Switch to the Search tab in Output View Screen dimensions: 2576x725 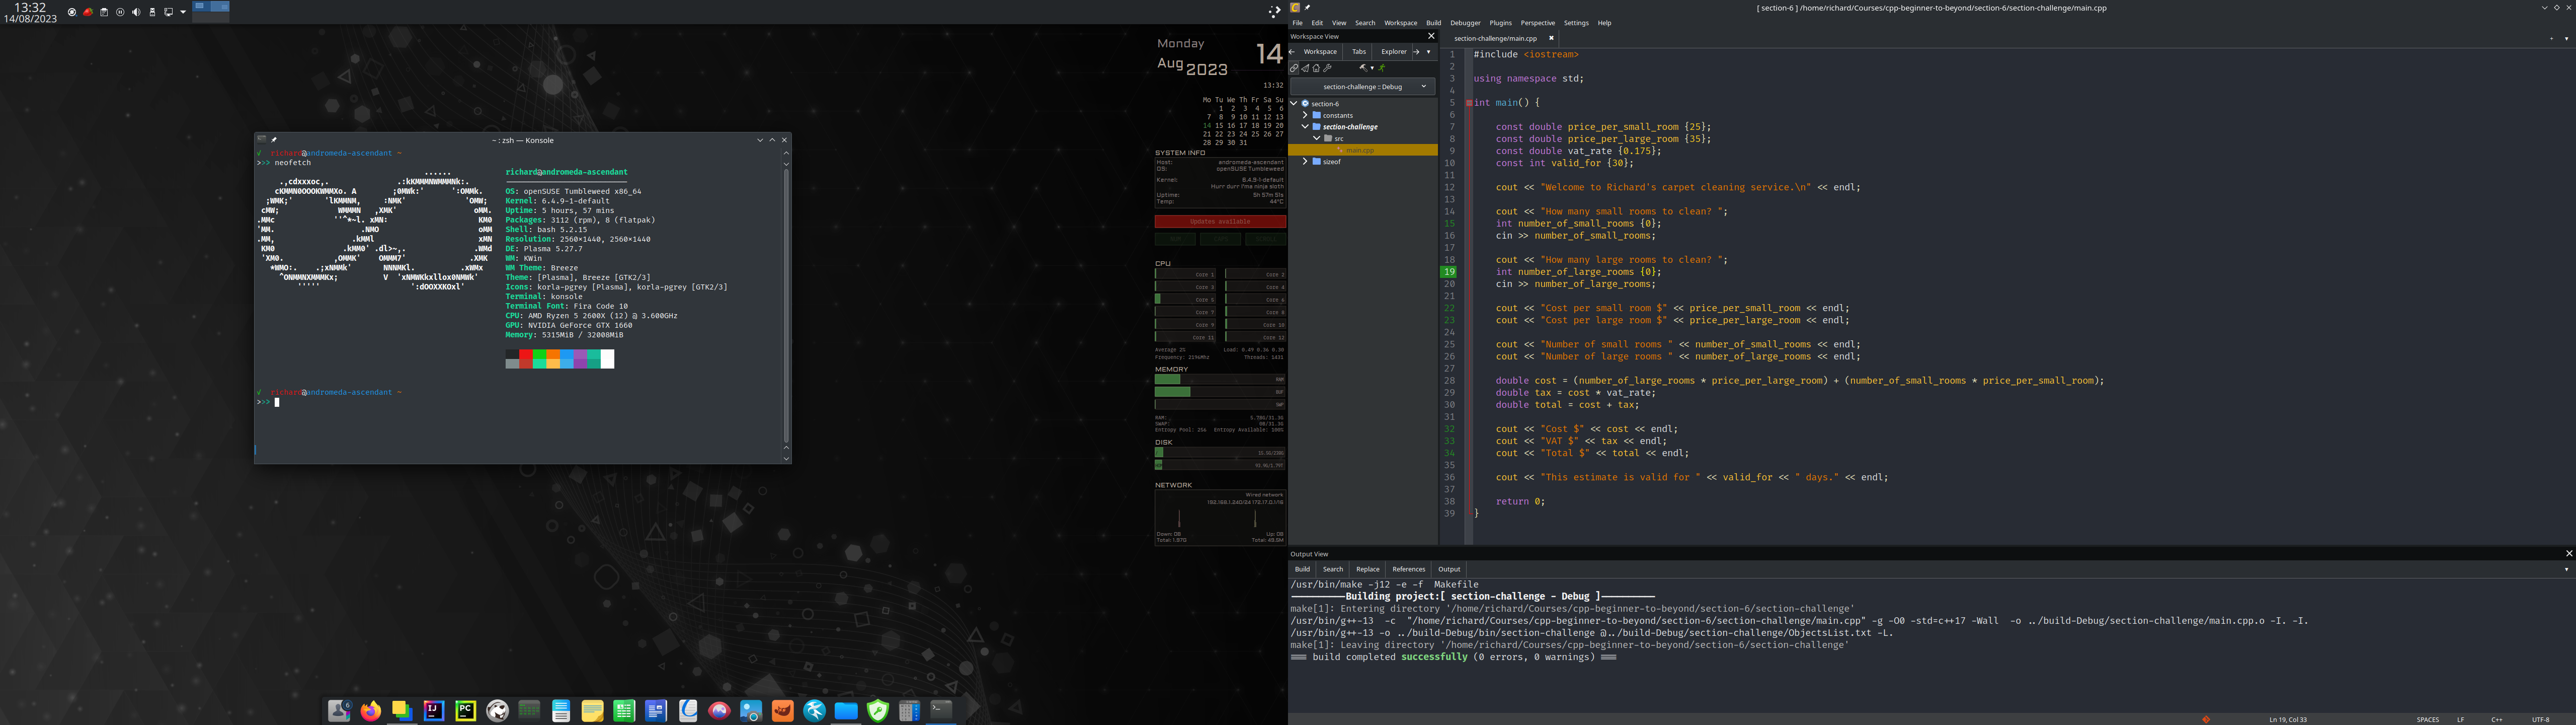tap(1333, 569)
